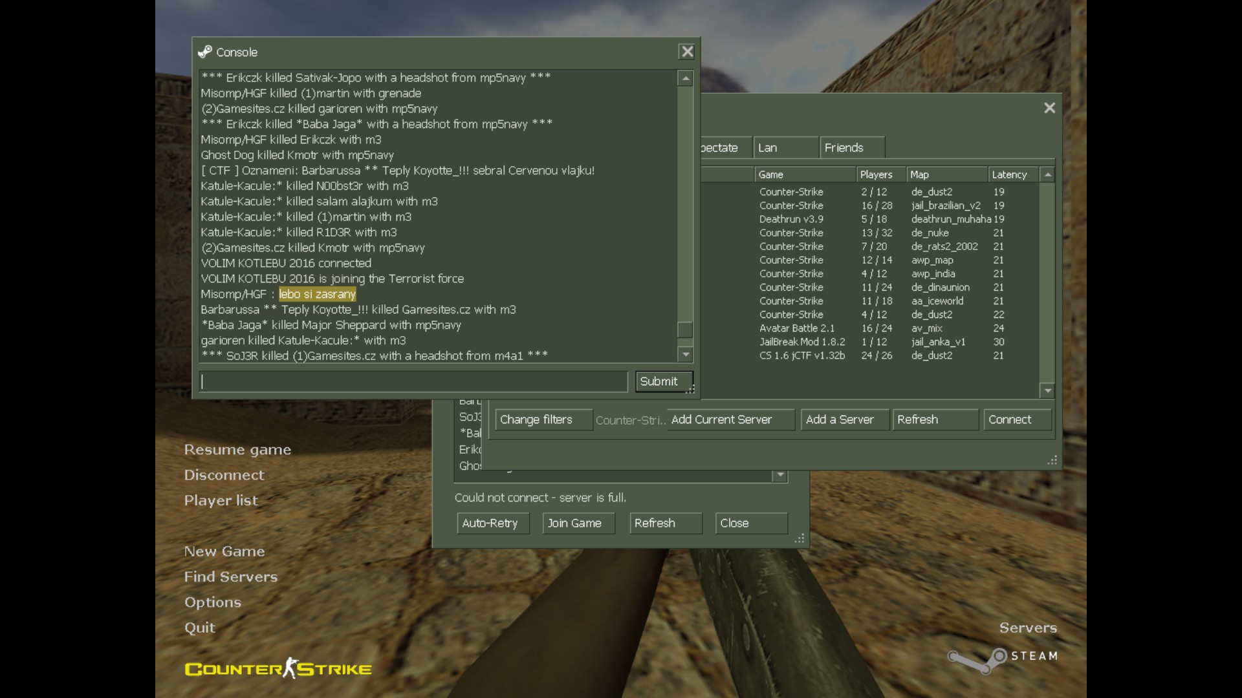Click Add a Server button
This screenshot has height=698, width=1242.
(x=844, y=419)
